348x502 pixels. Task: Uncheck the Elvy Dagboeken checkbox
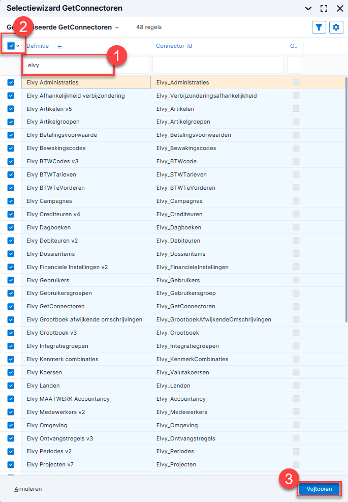pos(11,227)
